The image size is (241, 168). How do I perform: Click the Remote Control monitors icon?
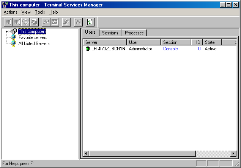[x=34, y=22]
